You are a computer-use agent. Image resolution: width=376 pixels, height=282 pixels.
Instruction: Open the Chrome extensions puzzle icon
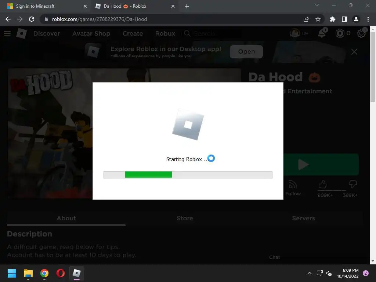(333, 19)
